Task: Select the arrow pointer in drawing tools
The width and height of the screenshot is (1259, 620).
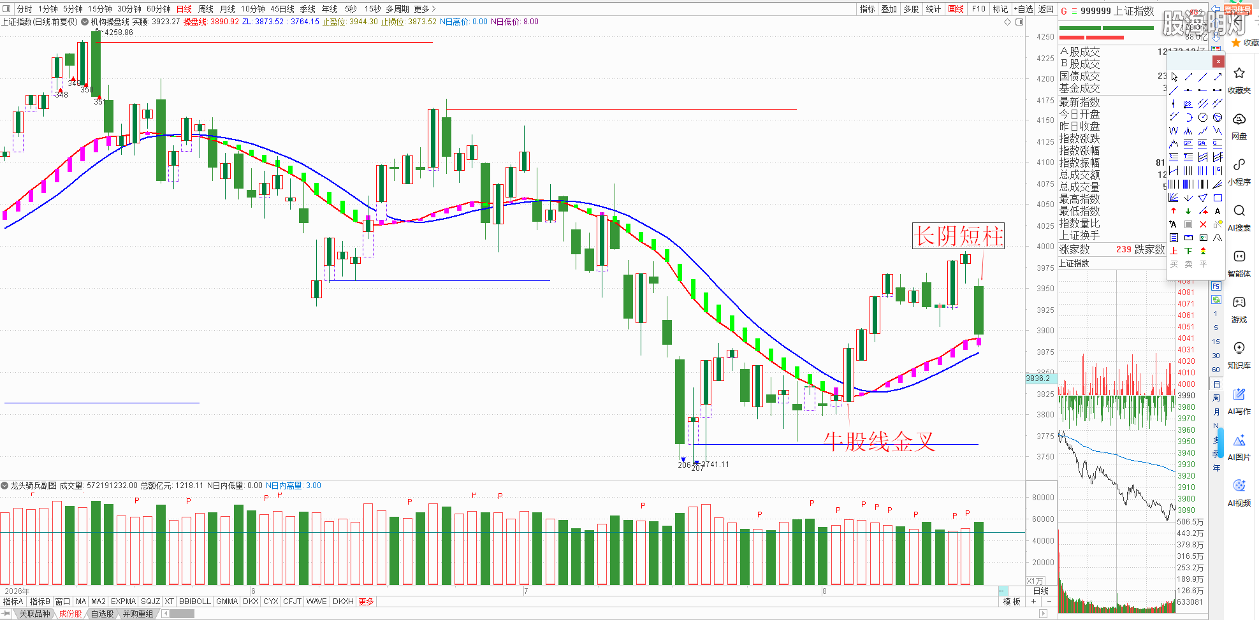Action: (1174, 76)
